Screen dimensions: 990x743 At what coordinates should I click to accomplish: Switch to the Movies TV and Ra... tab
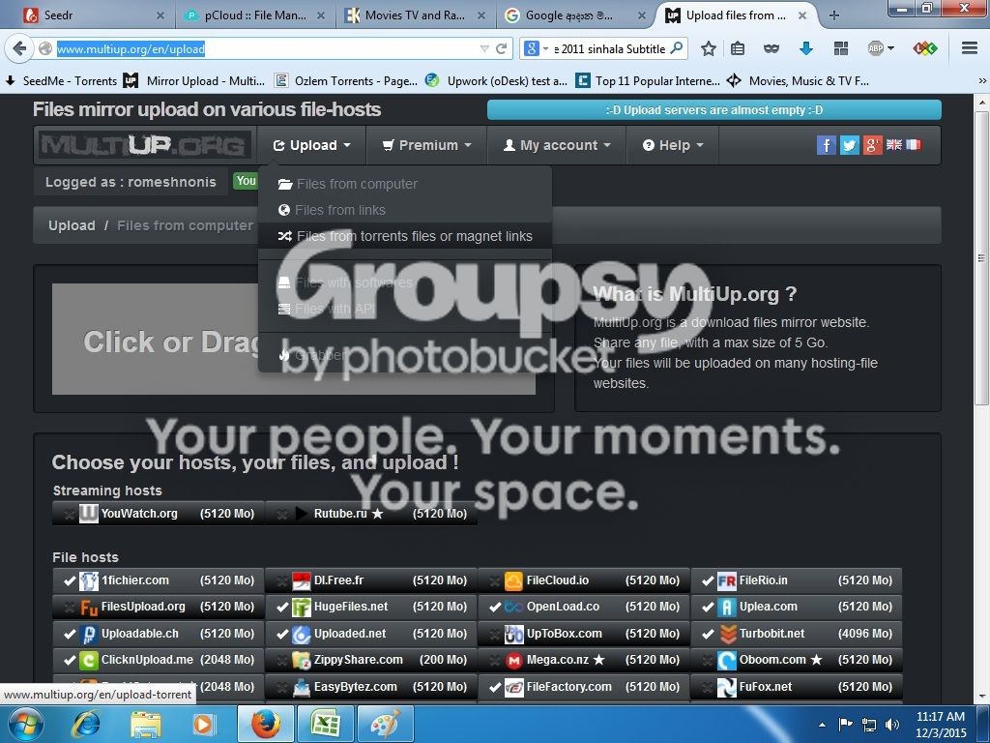pos(414,15)
